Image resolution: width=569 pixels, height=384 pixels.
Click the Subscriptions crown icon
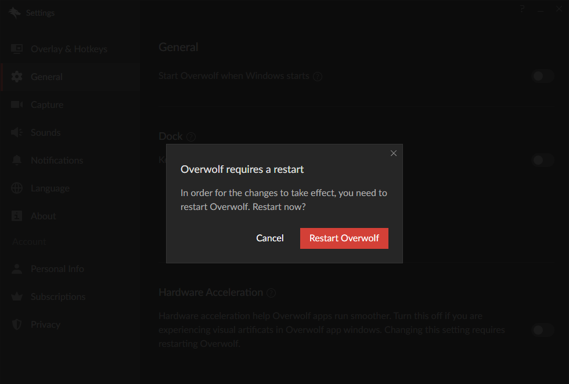click(17, 296)
